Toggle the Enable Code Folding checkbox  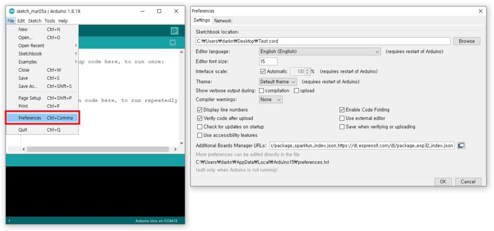(342, 110)
